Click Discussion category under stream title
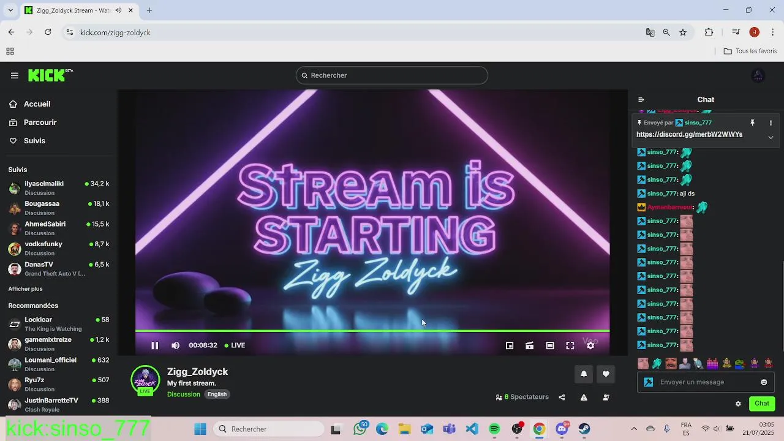Viewport: 784px width, 441px height. click(184, 394)
